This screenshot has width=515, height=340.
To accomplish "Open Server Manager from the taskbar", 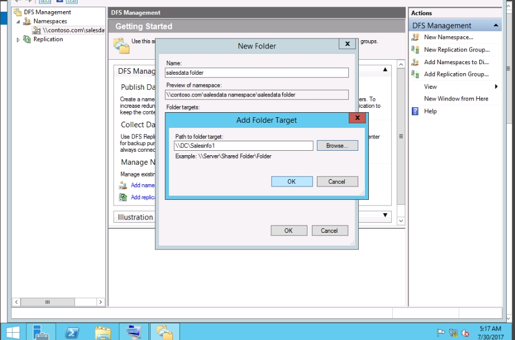I will click(x=41, y=332).
